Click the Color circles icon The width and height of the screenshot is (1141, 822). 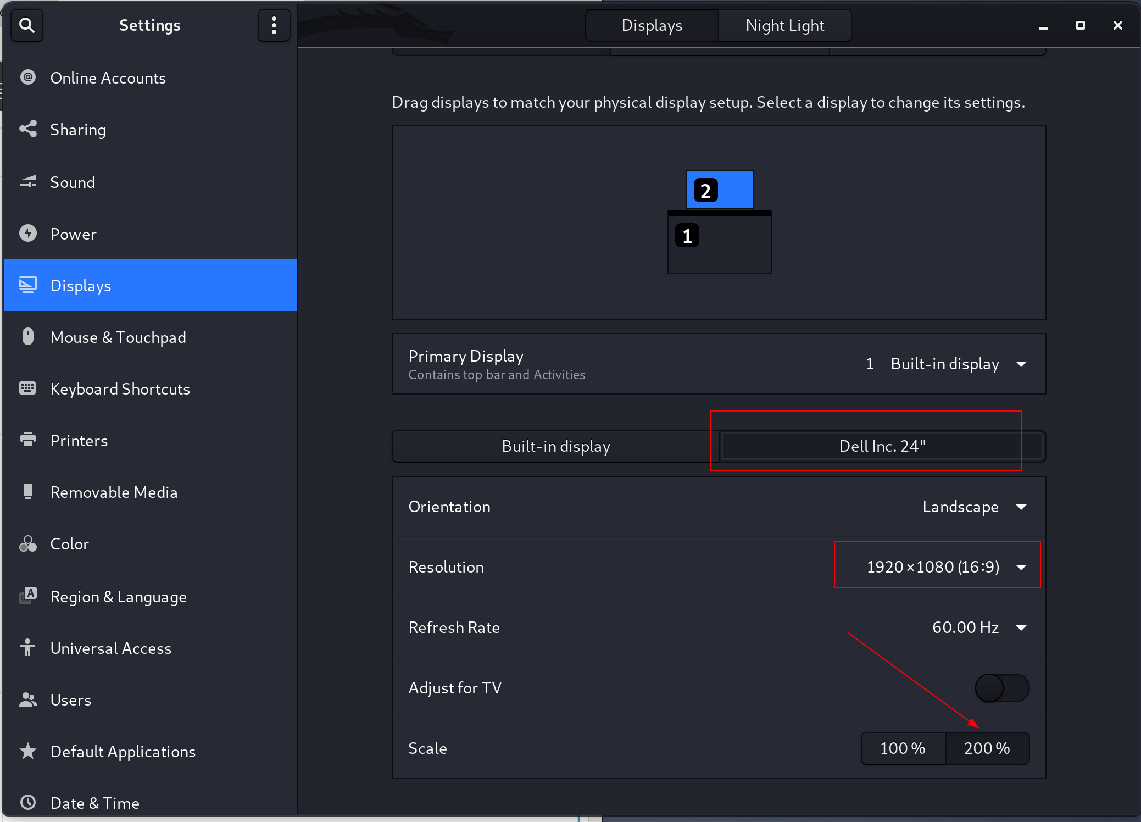coord(28,543)
